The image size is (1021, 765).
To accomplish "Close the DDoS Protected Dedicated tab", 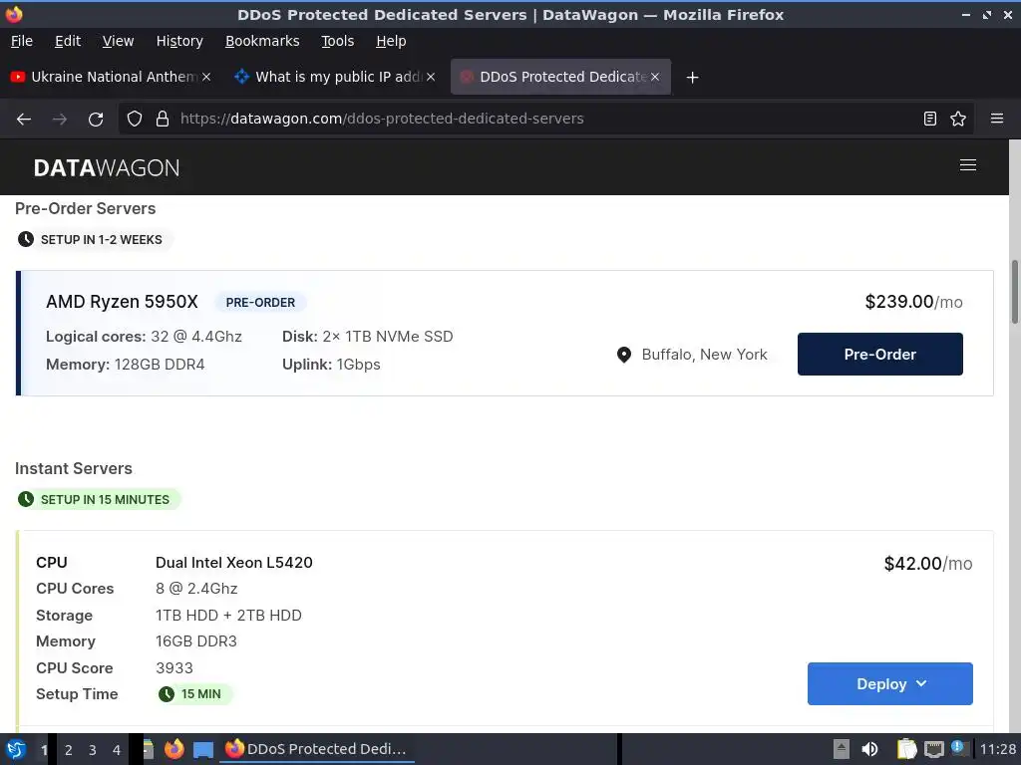I will pos(655,77).
